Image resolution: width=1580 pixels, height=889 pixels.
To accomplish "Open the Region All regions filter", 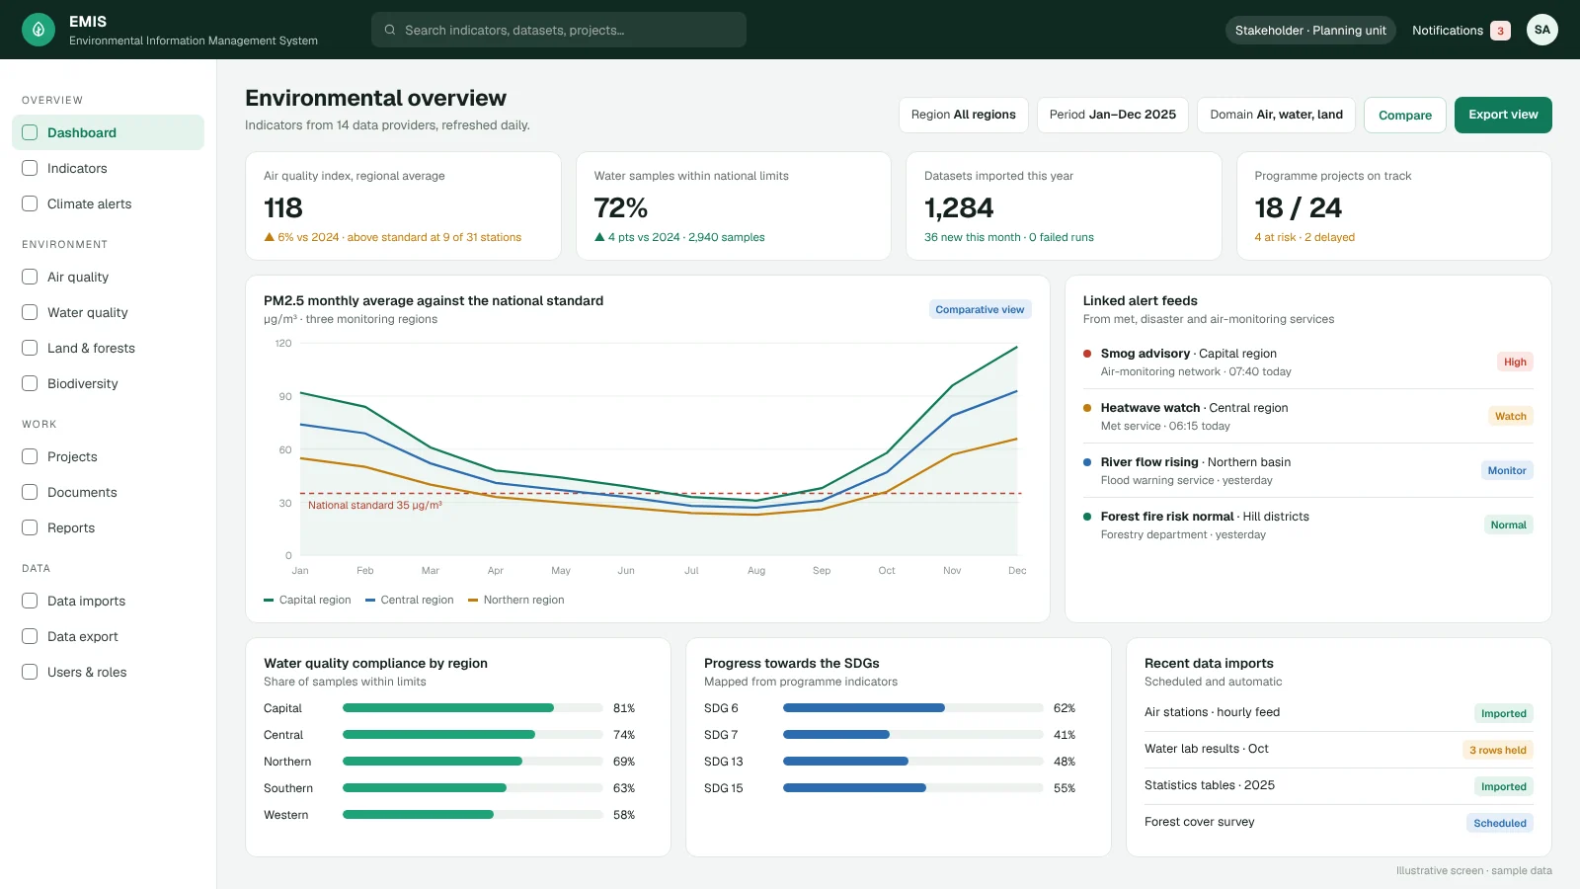I will (964, 115).
